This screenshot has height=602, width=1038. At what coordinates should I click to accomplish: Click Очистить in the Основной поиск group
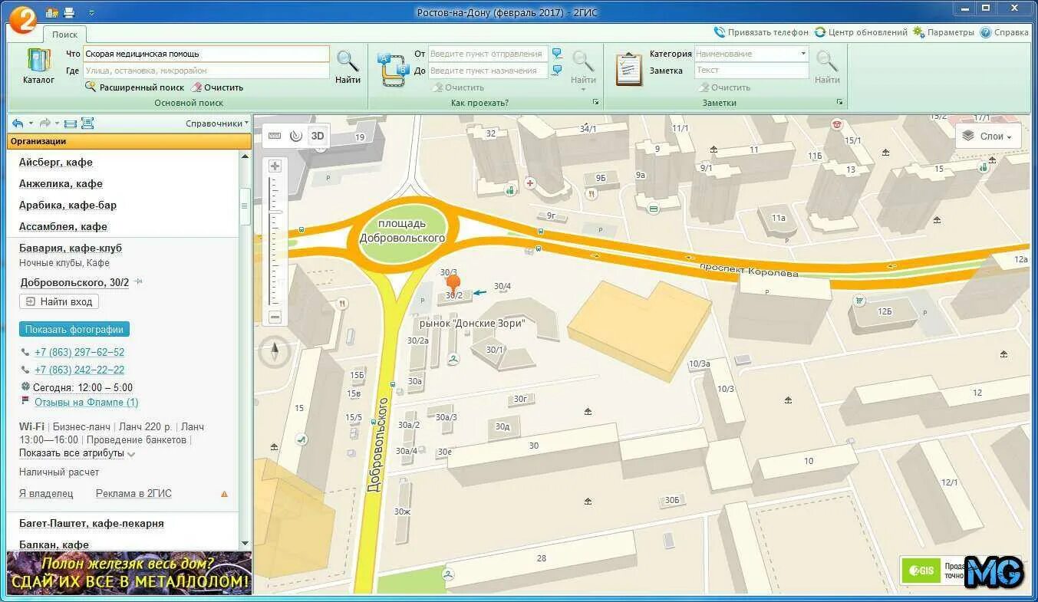217,87
